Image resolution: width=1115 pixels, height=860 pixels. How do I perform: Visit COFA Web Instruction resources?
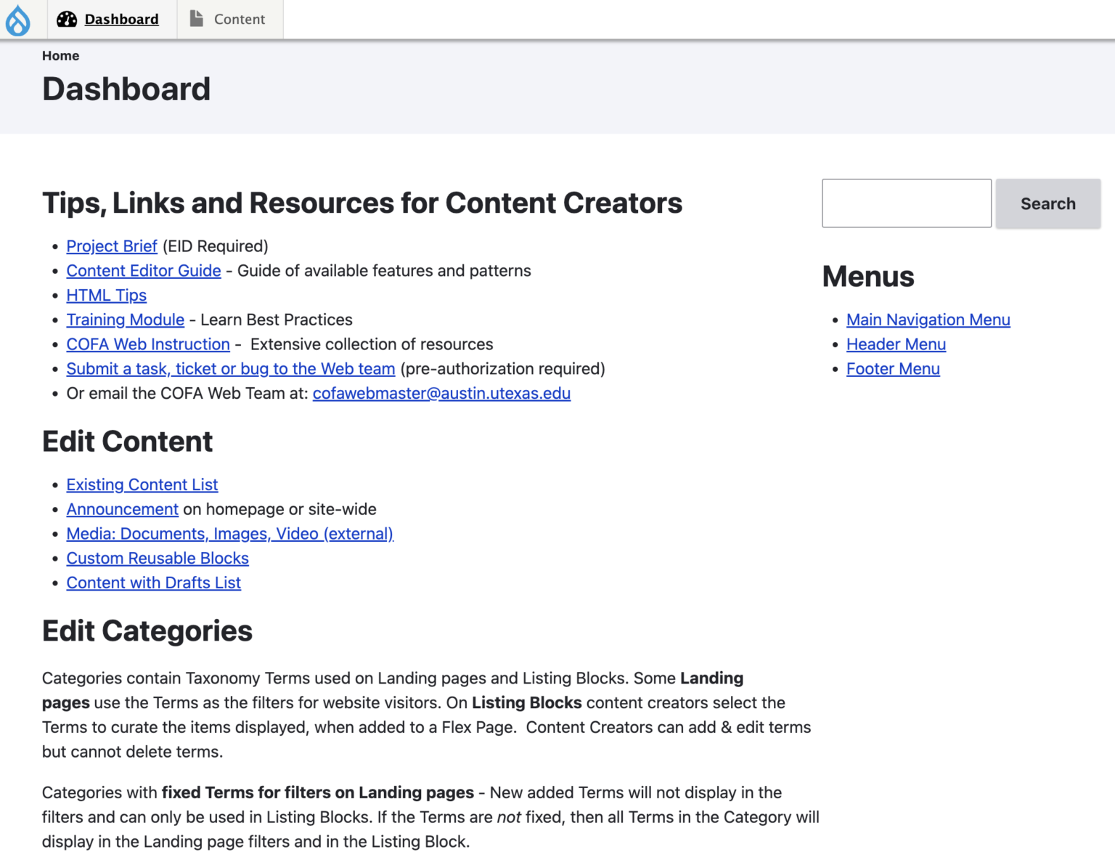pyautogui.click(x=148, y=344)
